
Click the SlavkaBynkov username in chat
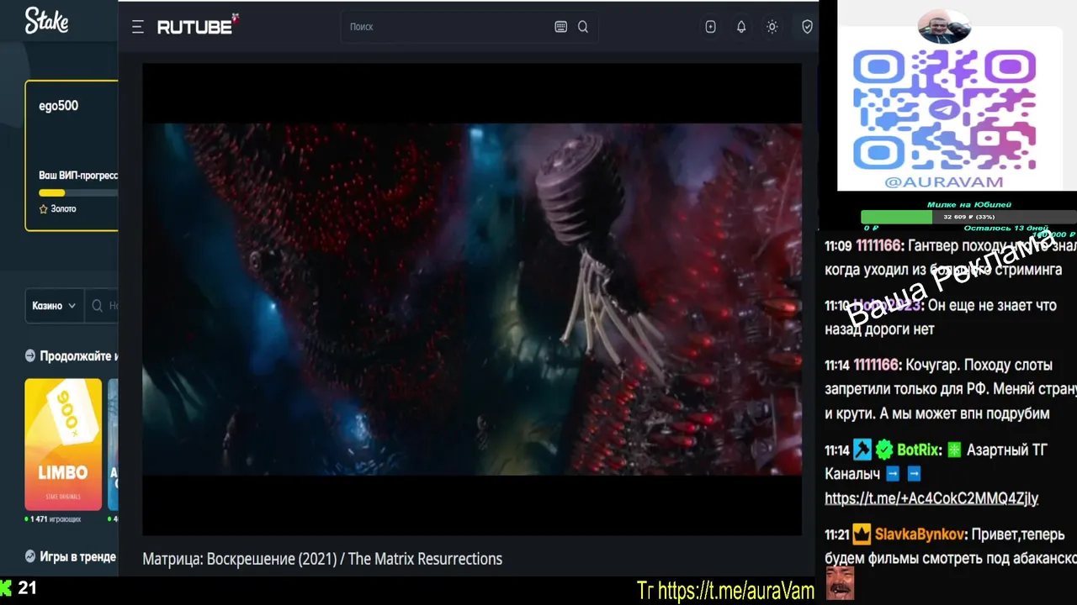point(921,534)
